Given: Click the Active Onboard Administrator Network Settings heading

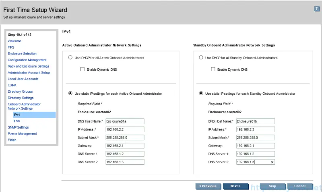Looking at the screenshot, I should point(102,45).
